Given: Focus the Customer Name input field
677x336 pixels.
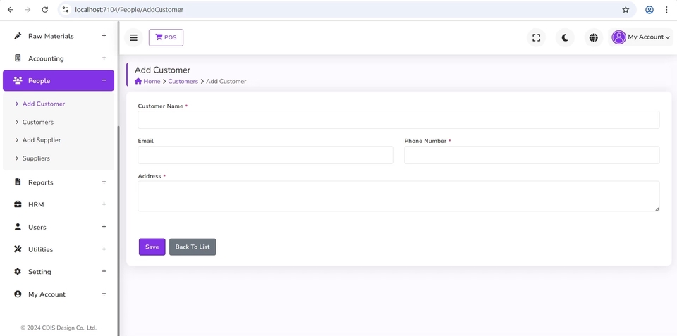Looking at the screenshot, I should 398,120.
